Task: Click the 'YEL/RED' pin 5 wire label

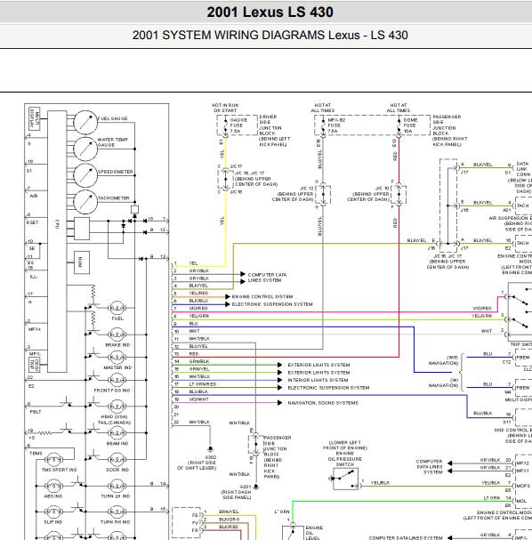Action: click(x=198, y=293)
